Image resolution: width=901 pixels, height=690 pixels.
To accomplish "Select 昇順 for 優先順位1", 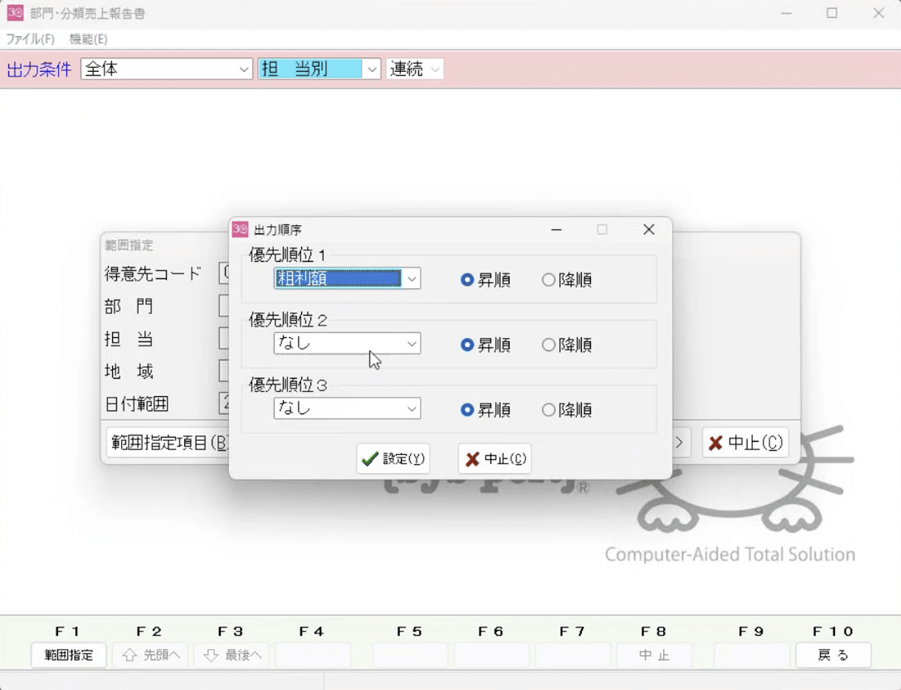I will [x=468, y=280].
